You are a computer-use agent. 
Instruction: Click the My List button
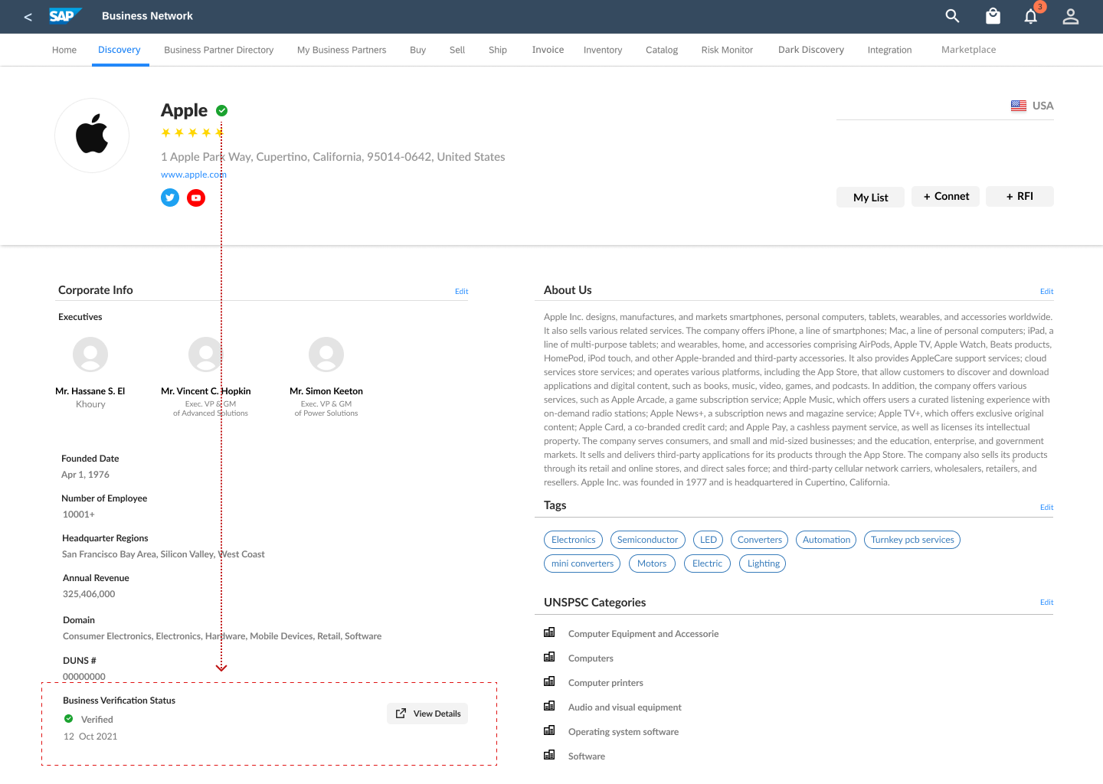[870, 197]
